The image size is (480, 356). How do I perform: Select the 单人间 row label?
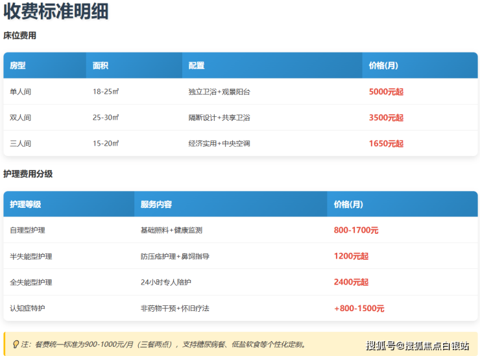click(20, 92)
